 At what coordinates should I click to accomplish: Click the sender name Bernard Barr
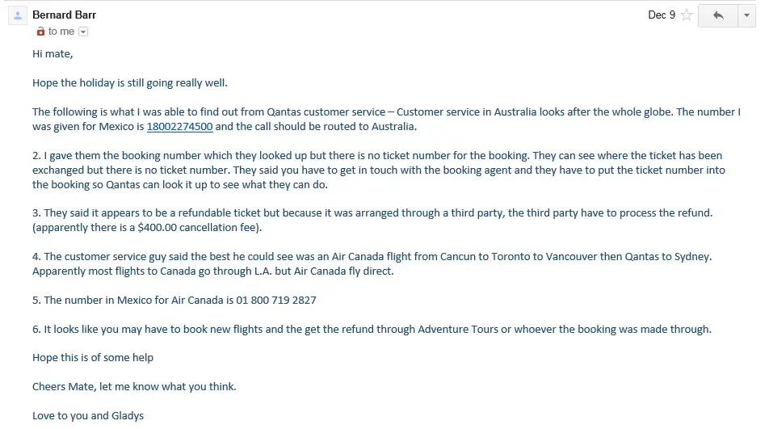click(x=64, y=15)
